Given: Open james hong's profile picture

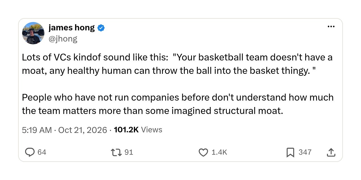Looking at the screenshot, I should (33, 33).
